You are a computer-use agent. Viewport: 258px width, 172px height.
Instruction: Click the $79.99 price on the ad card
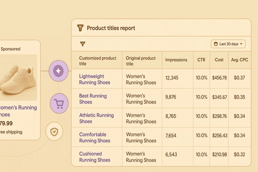tap(6, 123)
